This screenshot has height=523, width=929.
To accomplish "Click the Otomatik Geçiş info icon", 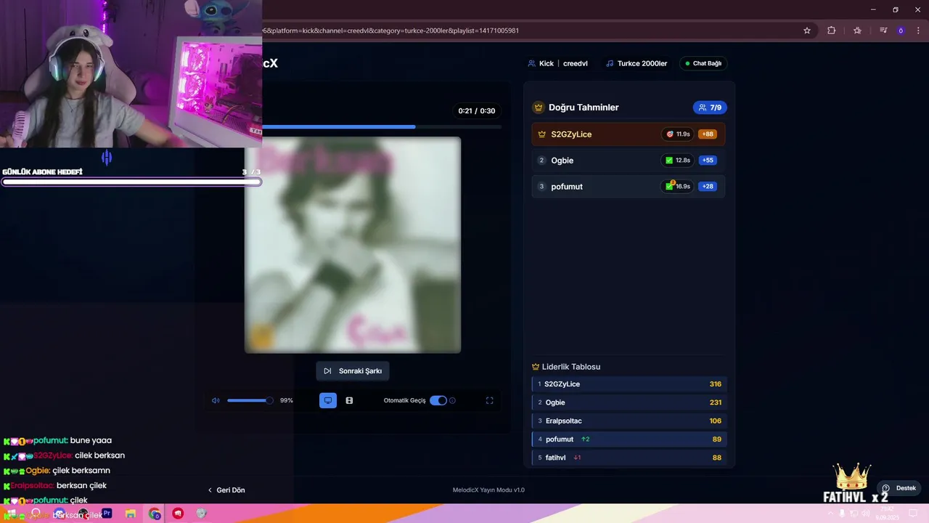I will click(453, 400).
